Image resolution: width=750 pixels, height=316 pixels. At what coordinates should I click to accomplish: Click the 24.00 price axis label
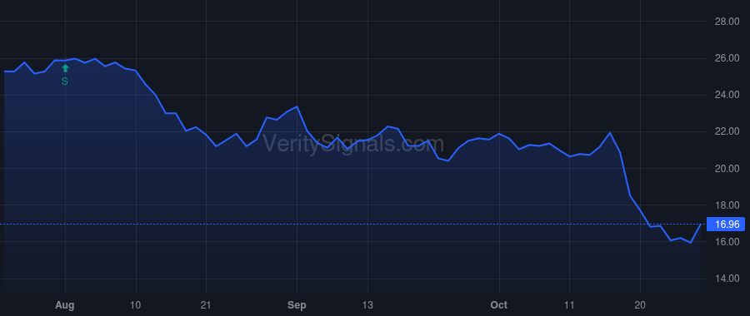727,95
